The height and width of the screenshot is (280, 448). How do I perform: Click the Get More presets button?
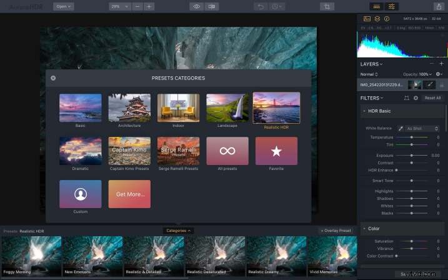[x=129, y=194]
